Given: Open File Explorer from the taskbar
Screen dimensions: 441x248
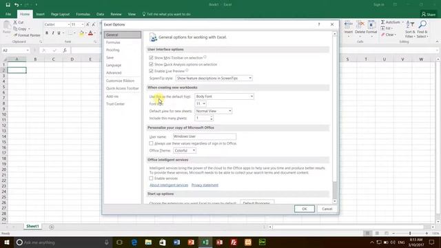Looking at the screenshot, I should (148, 242).
